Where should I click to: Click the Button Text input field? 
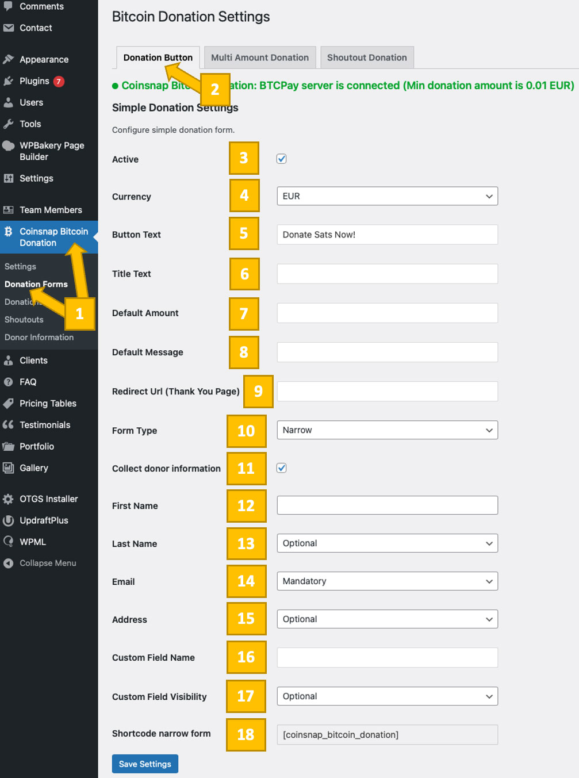[x=387, y=235]
